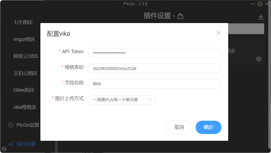271x153 pixels.
Task: Click the share icon next to 插件设置
Action: pyautogui.click(x=11, y=144)
